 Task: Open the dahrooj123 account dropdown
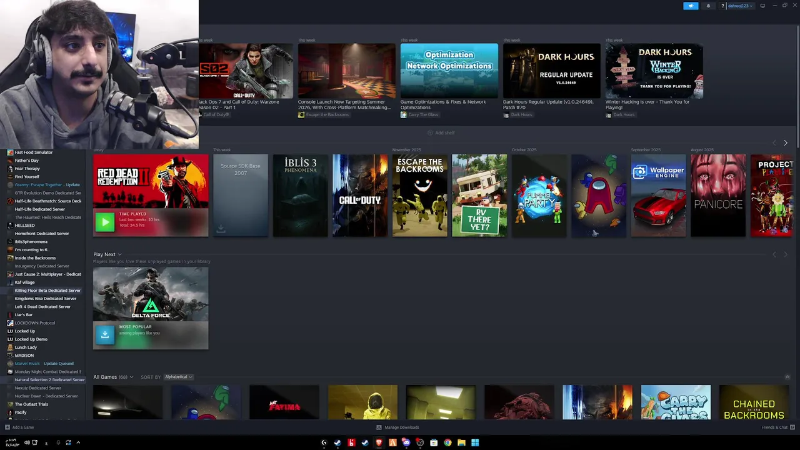740,6
